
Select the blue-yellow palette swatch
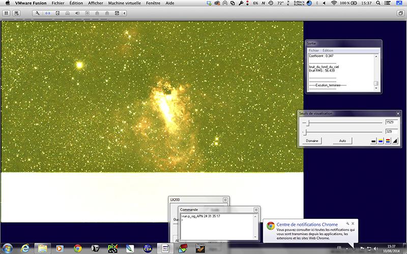(381, 141)
